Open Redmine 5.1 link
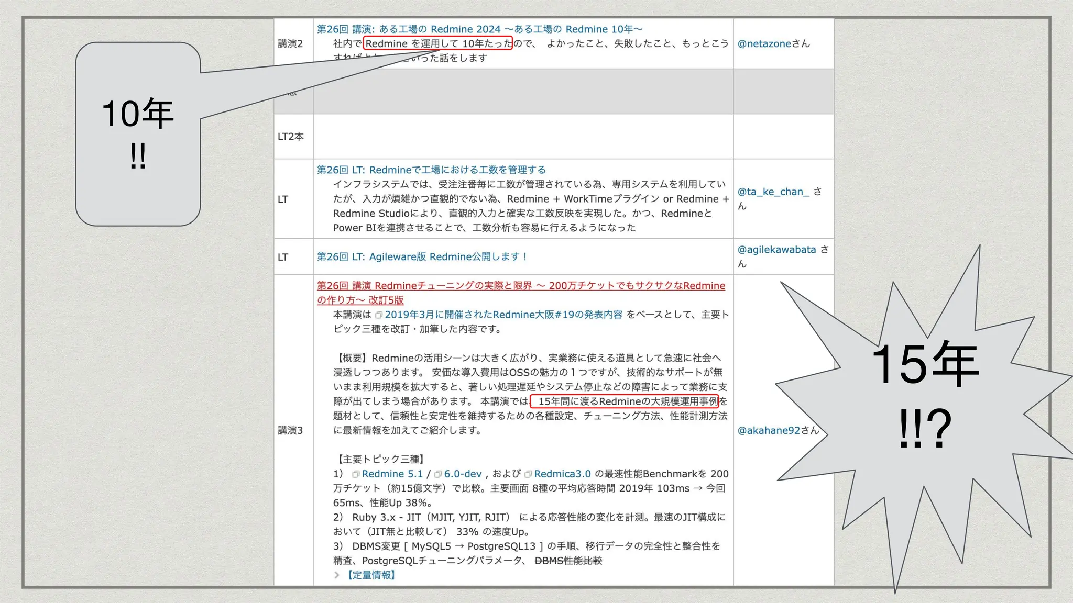The width and height of the screenshot is (1073, 603). [392, 474]
